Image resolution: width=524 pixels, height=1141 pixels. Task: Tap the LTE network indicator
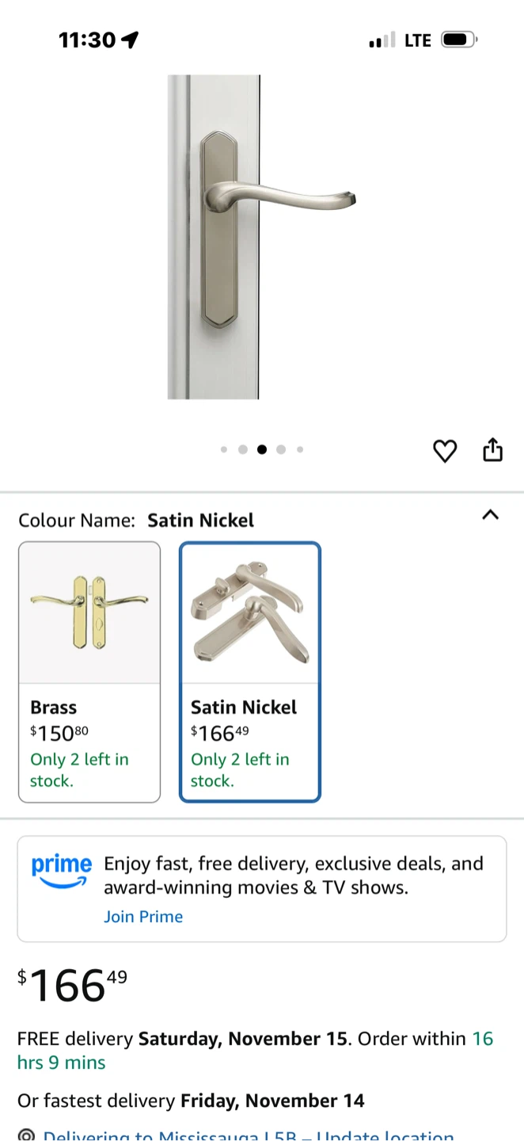coord(417,40)
